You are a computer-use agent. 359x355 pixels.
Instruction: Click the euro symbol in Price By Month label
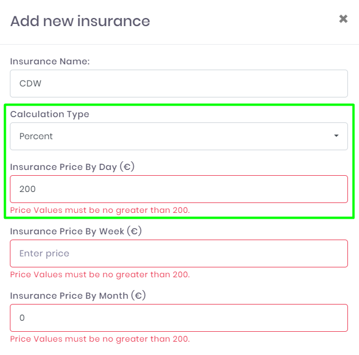[x=138, y=296]
